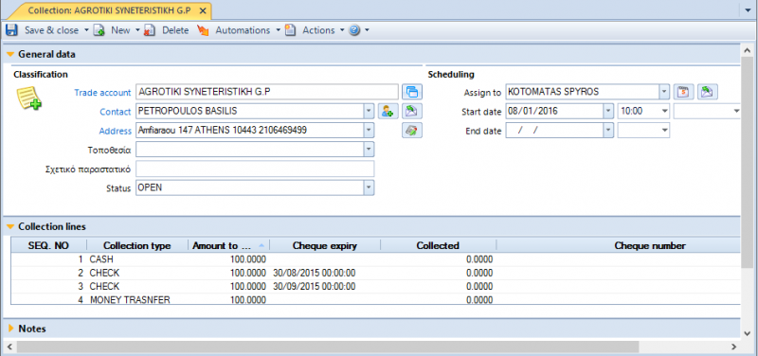
Task: Click the Start date 08/01/2016 field
Action: [x=555, y=111]
